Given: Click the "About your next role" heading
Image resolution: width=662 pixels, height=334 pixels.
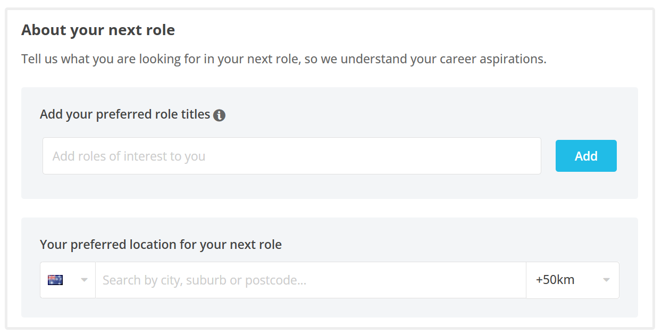Looking at the screenshot, I should (x=98, y=30).
